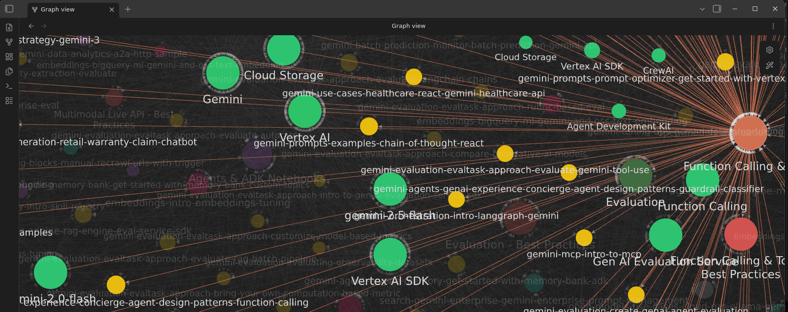Select the green Vertex AI node
The height and width of the screenshot is (312, 788).
coord(305,111)
